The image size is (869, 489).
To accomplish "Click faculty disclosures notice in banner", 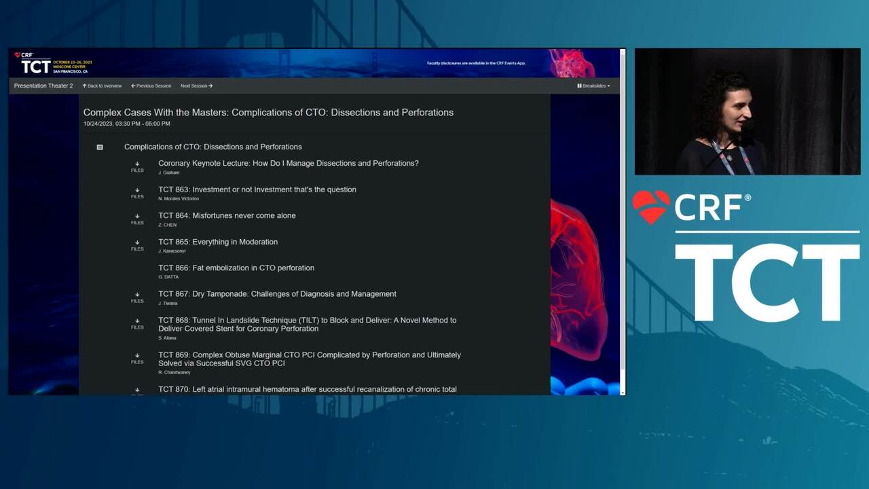I will point(477,63).
